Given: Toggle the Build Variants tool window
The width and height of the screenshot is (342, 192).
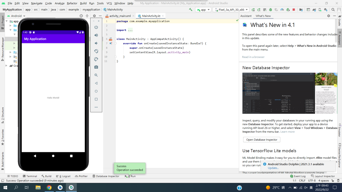Looking at the screenshot, I should pyautogui.click(x=2, y=161).
